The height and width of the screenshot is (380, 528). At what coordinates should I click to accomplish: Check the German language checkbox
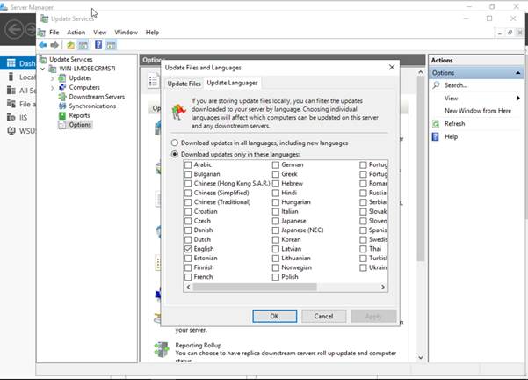point(276,164)
